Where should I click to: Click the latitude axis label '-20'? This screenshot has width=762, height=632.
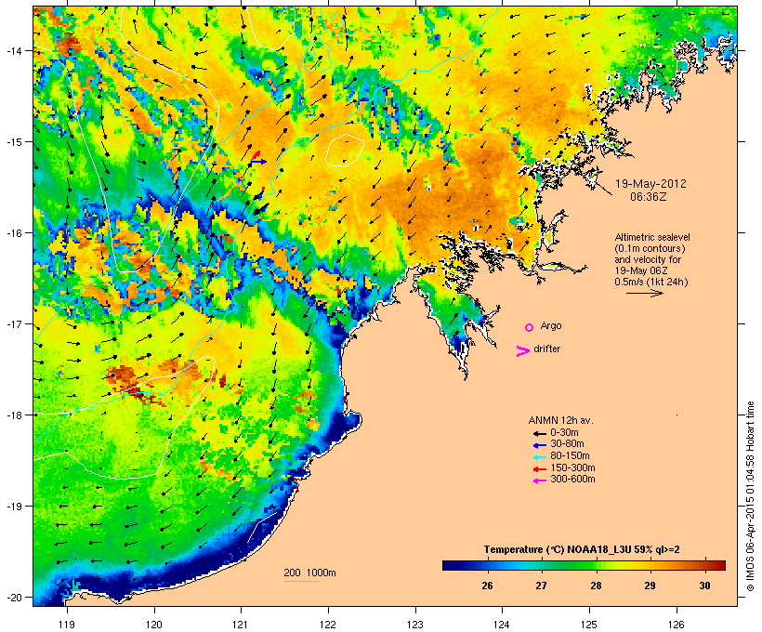[14, 597]
